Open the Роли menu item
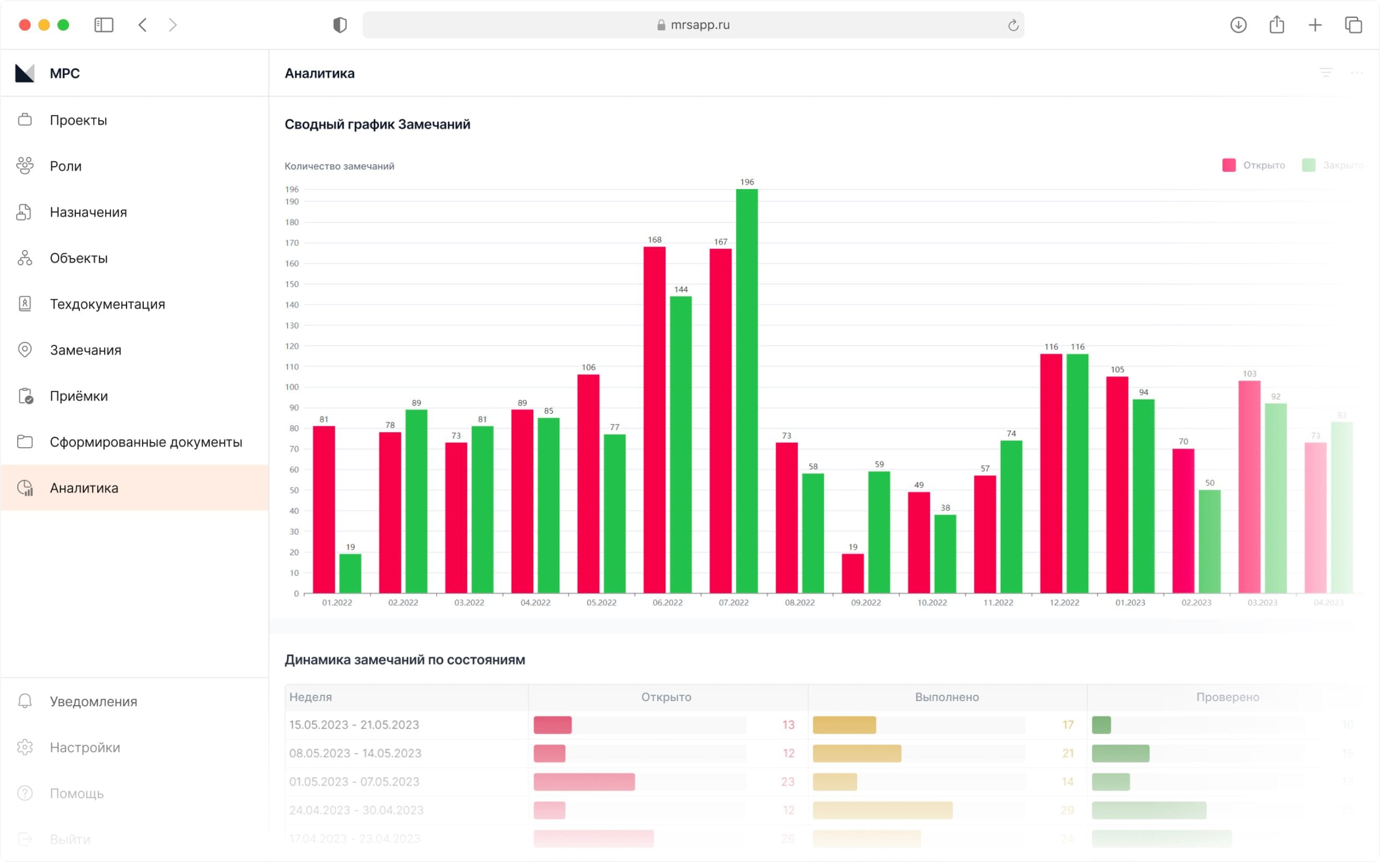The width and height of the screenshot is (1380, 862). tap(134, 166)
